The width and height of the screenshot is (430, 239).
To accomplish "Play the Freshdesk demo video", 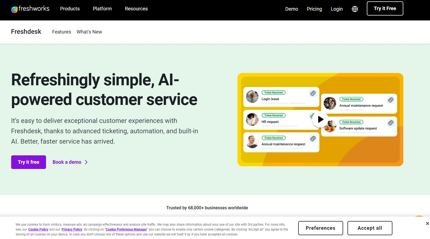I will tap(320, 119).
